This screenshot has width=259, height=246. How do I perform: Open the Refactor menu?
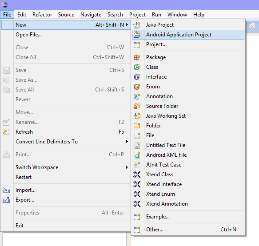42,15
